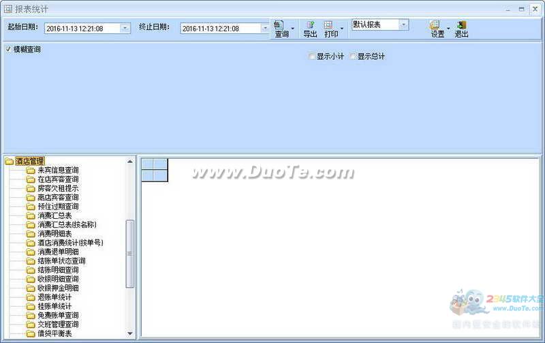The image size is (545, 343).
Task: Select the 退账单统计 report
Action: tap(54, 297)
